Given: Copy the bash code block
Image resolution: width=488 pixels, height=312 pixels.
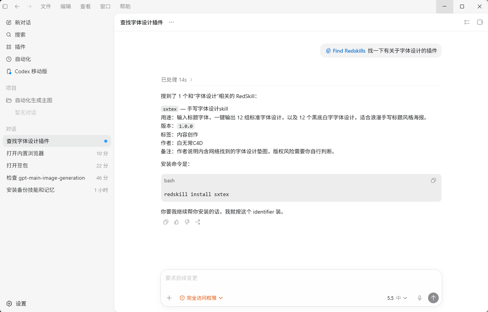Looking at the screenshot, I should click(433, 180).
